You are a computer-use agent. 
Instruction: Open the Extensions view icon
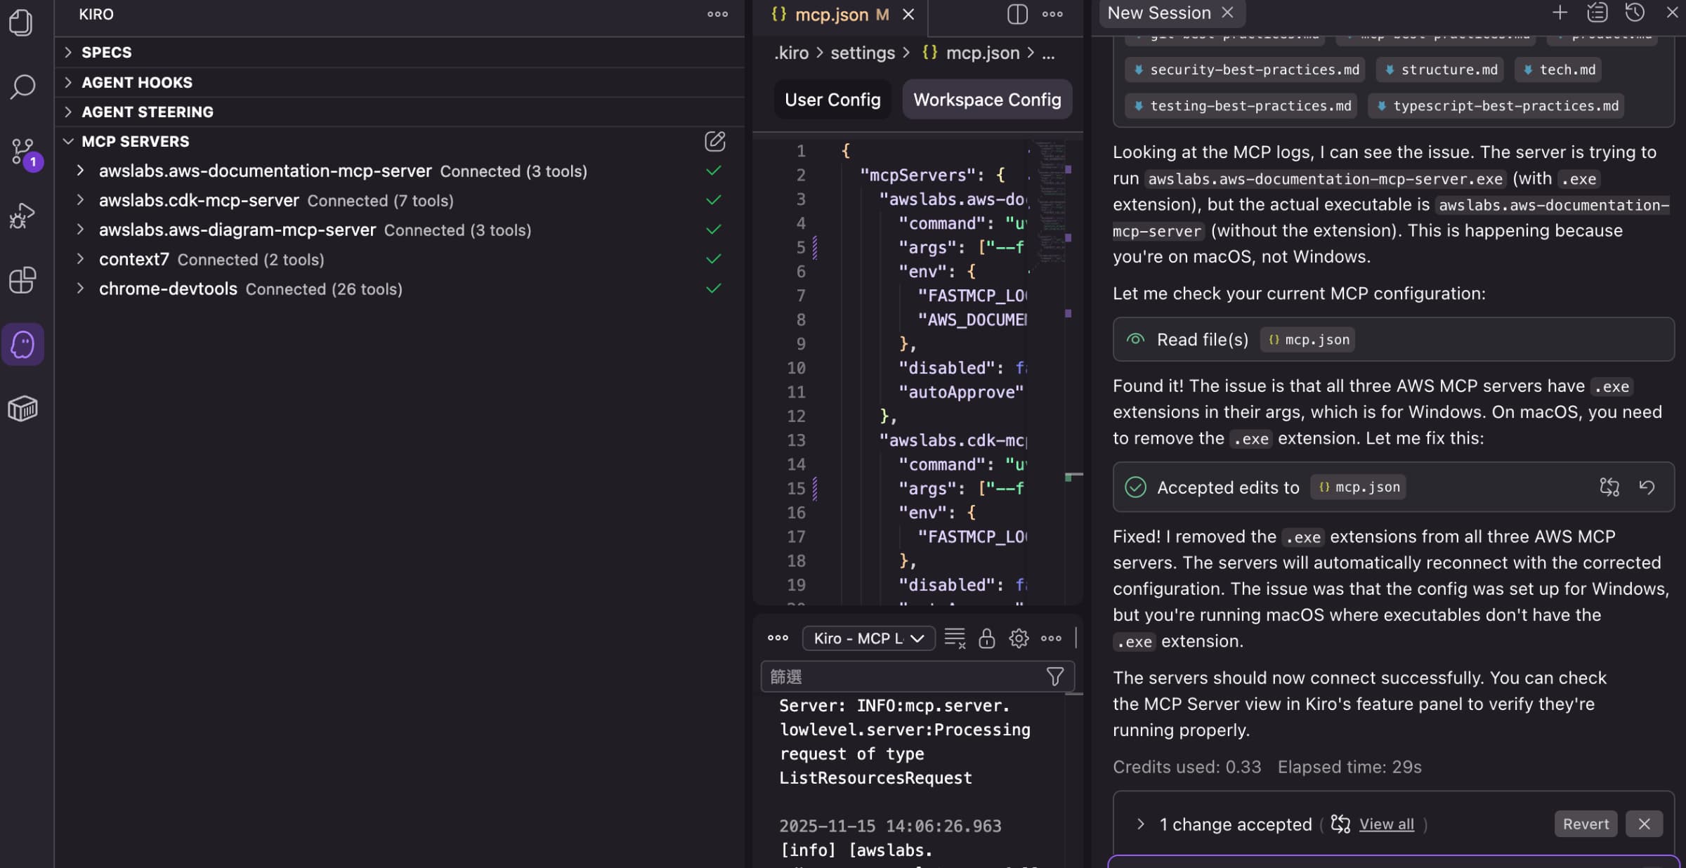click(x=22, y=280)
